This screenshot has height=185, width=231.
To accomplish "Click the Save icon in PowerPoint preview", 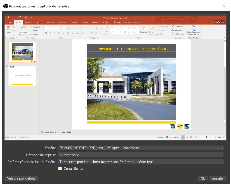I will (x=8, y=17).
